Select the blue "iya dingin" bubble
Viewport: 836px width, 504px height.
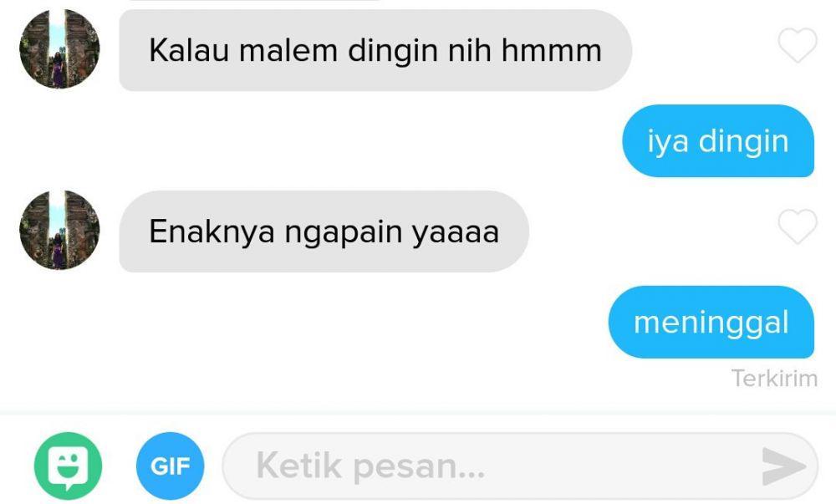tap(718, 140)
